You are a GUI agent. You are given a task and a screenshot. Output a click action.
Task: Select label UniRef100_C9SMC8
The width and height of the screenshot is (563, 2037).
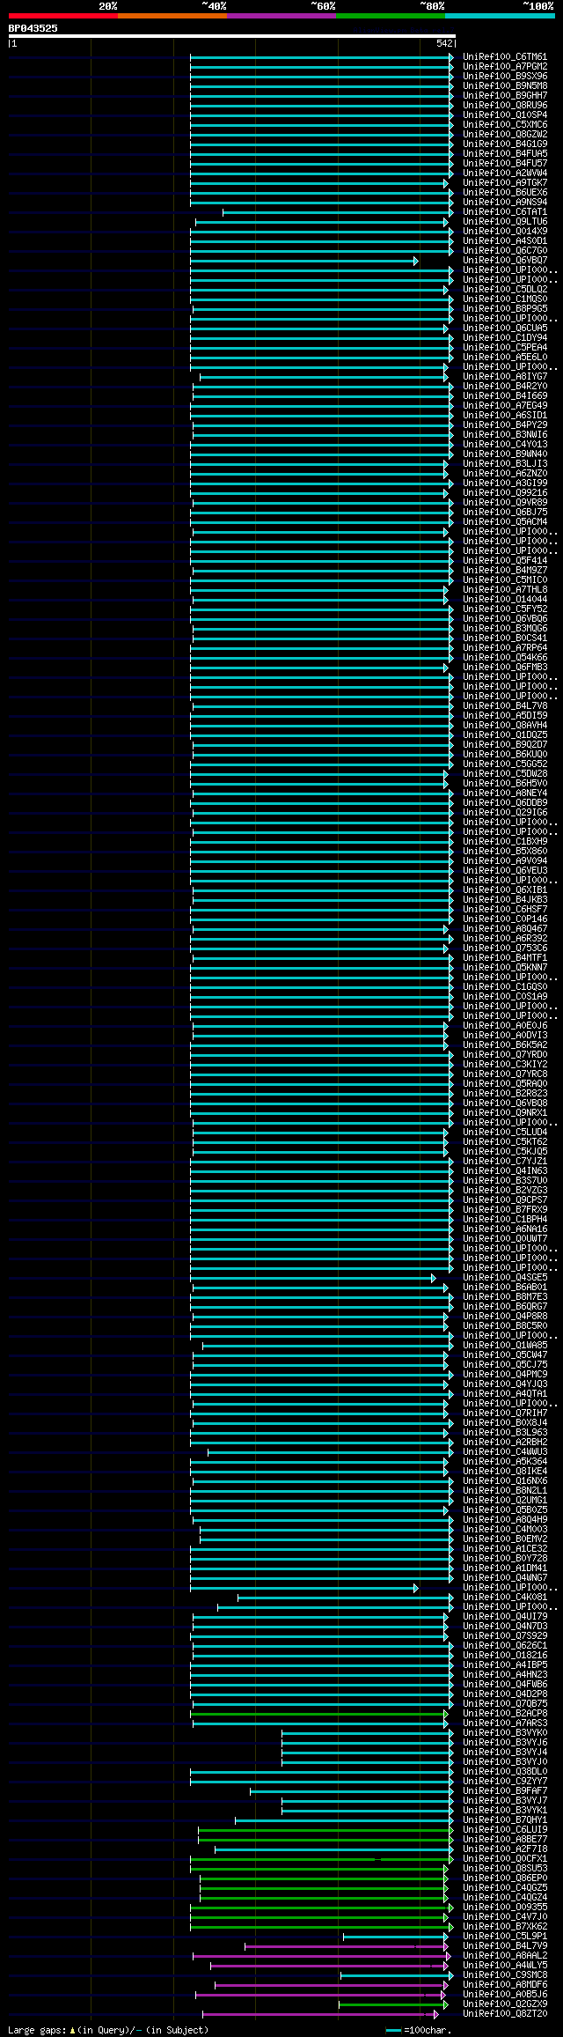click(x=505, y=1975)
